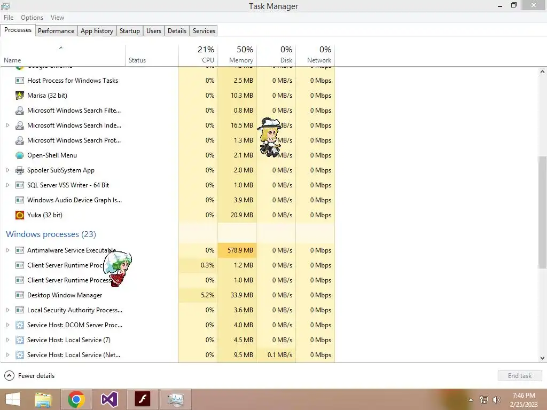This screenshot has width=547, height=410.
Task: Click the Service Host: Local Service (7) gear icon
Action: tap(20, 340)
